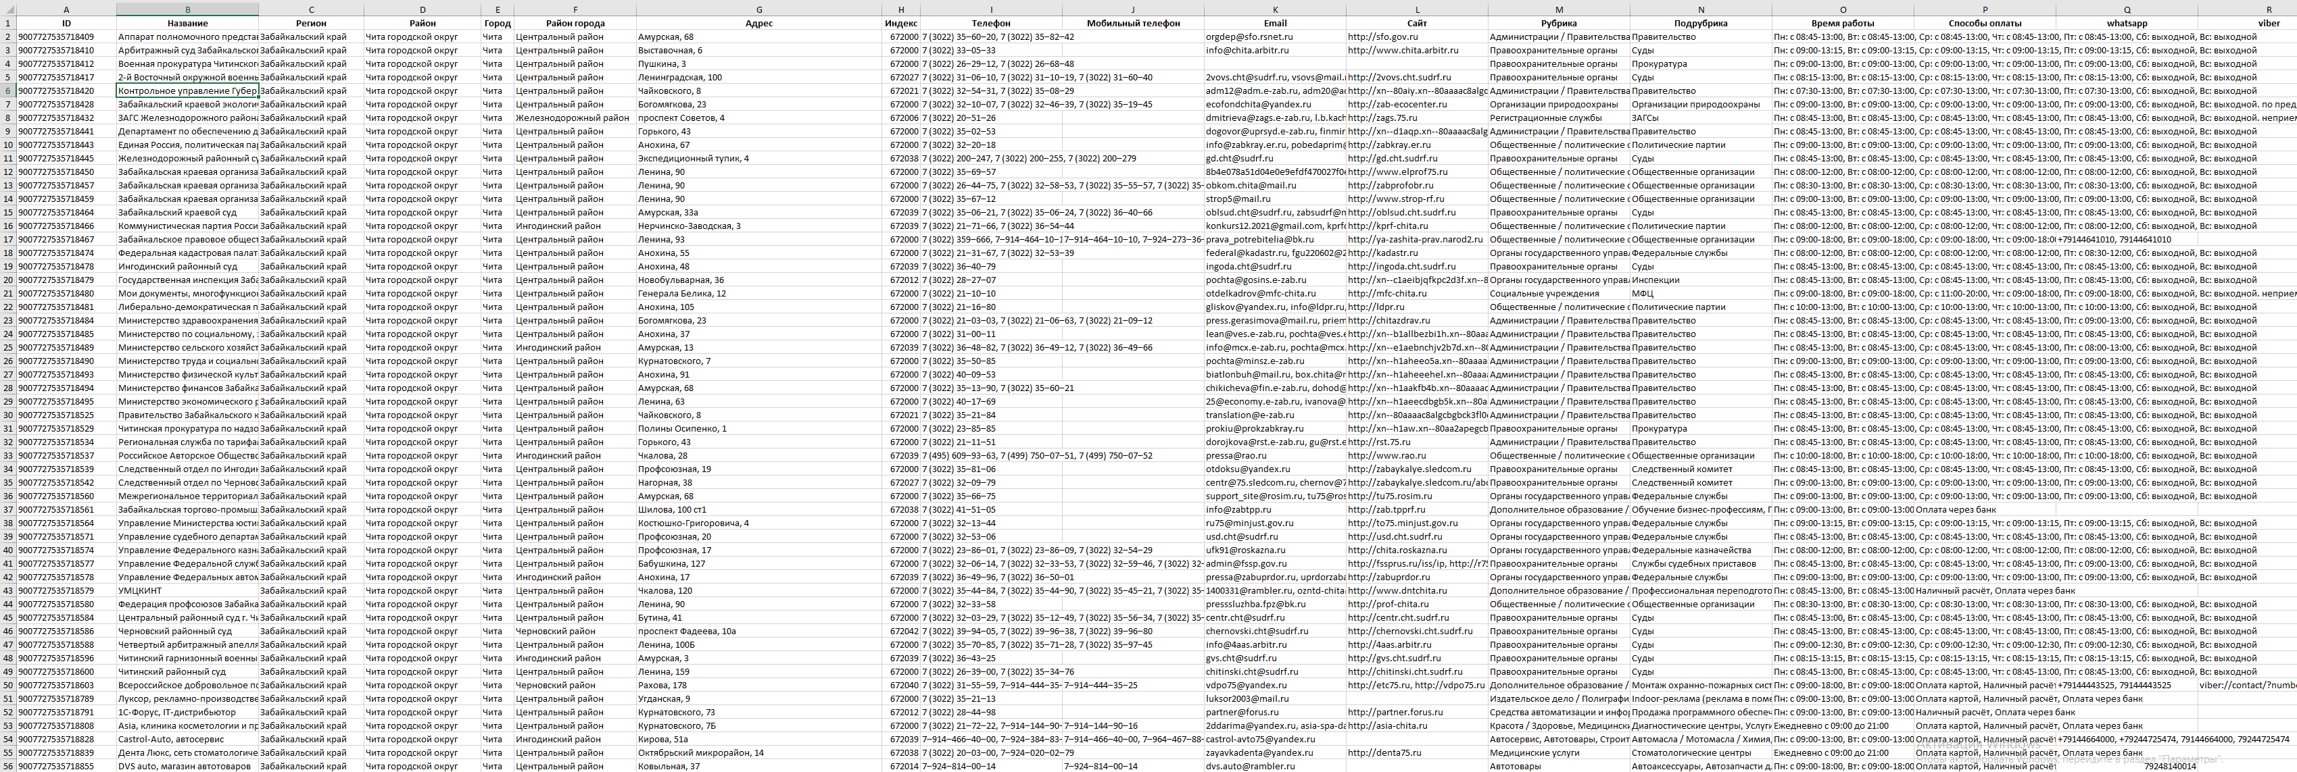
Task: Click cell 'Забайкальский краевой суд'
Action: (x=187, y=213)
